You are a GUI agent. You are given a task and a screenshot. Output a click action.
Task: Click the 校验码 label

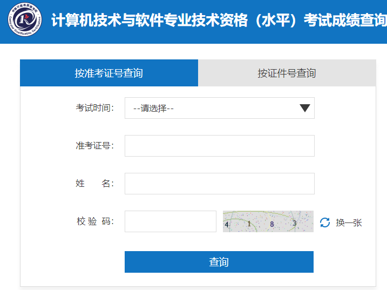[x=96, y=221]
